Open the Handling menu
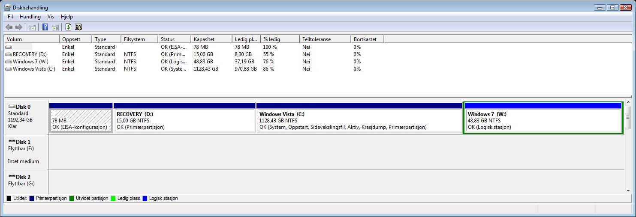The width and height of the screenshot is (636, 217). [30, 17]
